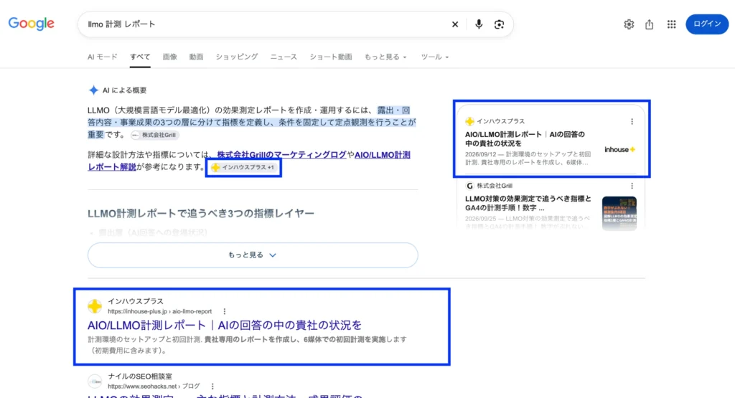Screen dimensions: 735x398
Task: Open Google Lens image search icon
Action: [x=500, y=24]
